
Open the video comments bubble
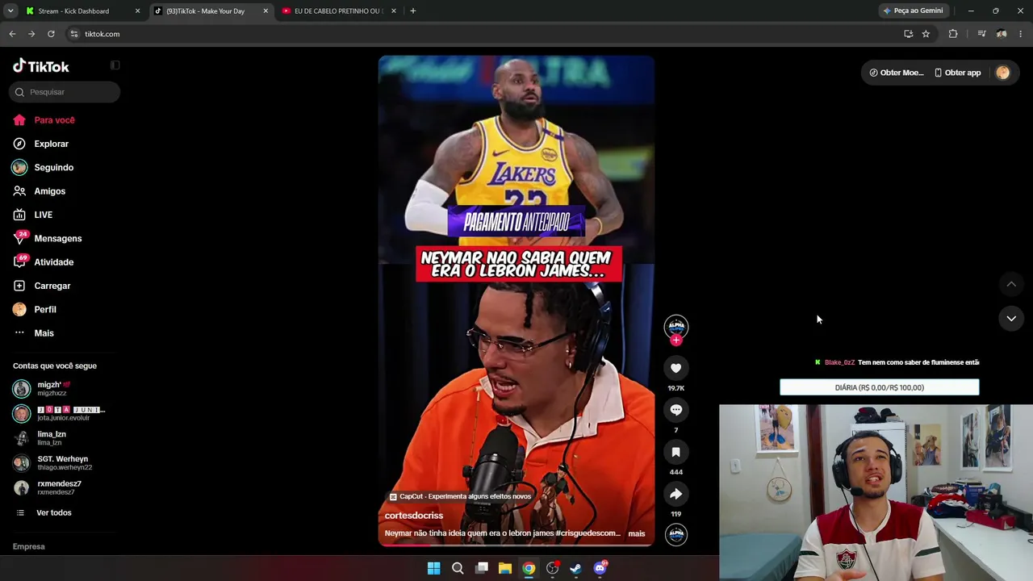point(676,410)
